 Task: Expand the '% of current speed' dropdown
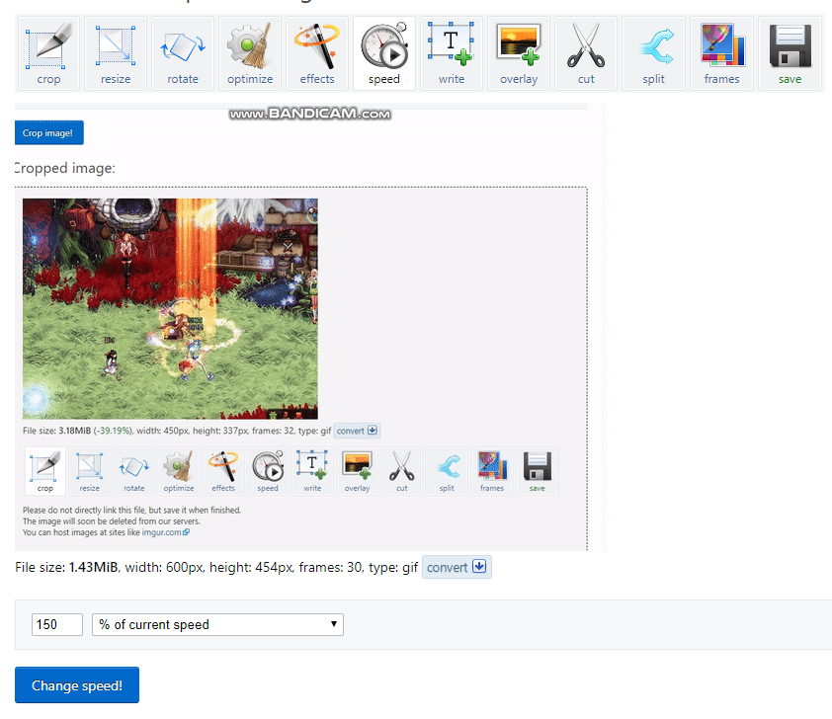click(x=217, y=624)
